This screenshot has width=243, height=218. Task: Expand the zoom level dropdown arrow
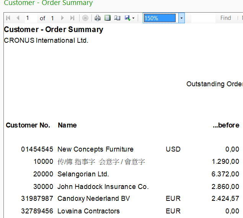181,18
